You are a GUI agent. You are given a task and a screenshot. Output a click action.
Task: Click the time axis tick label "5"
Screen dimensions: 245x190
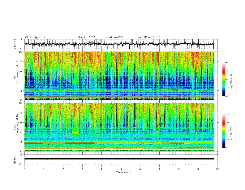pos(121,169)
